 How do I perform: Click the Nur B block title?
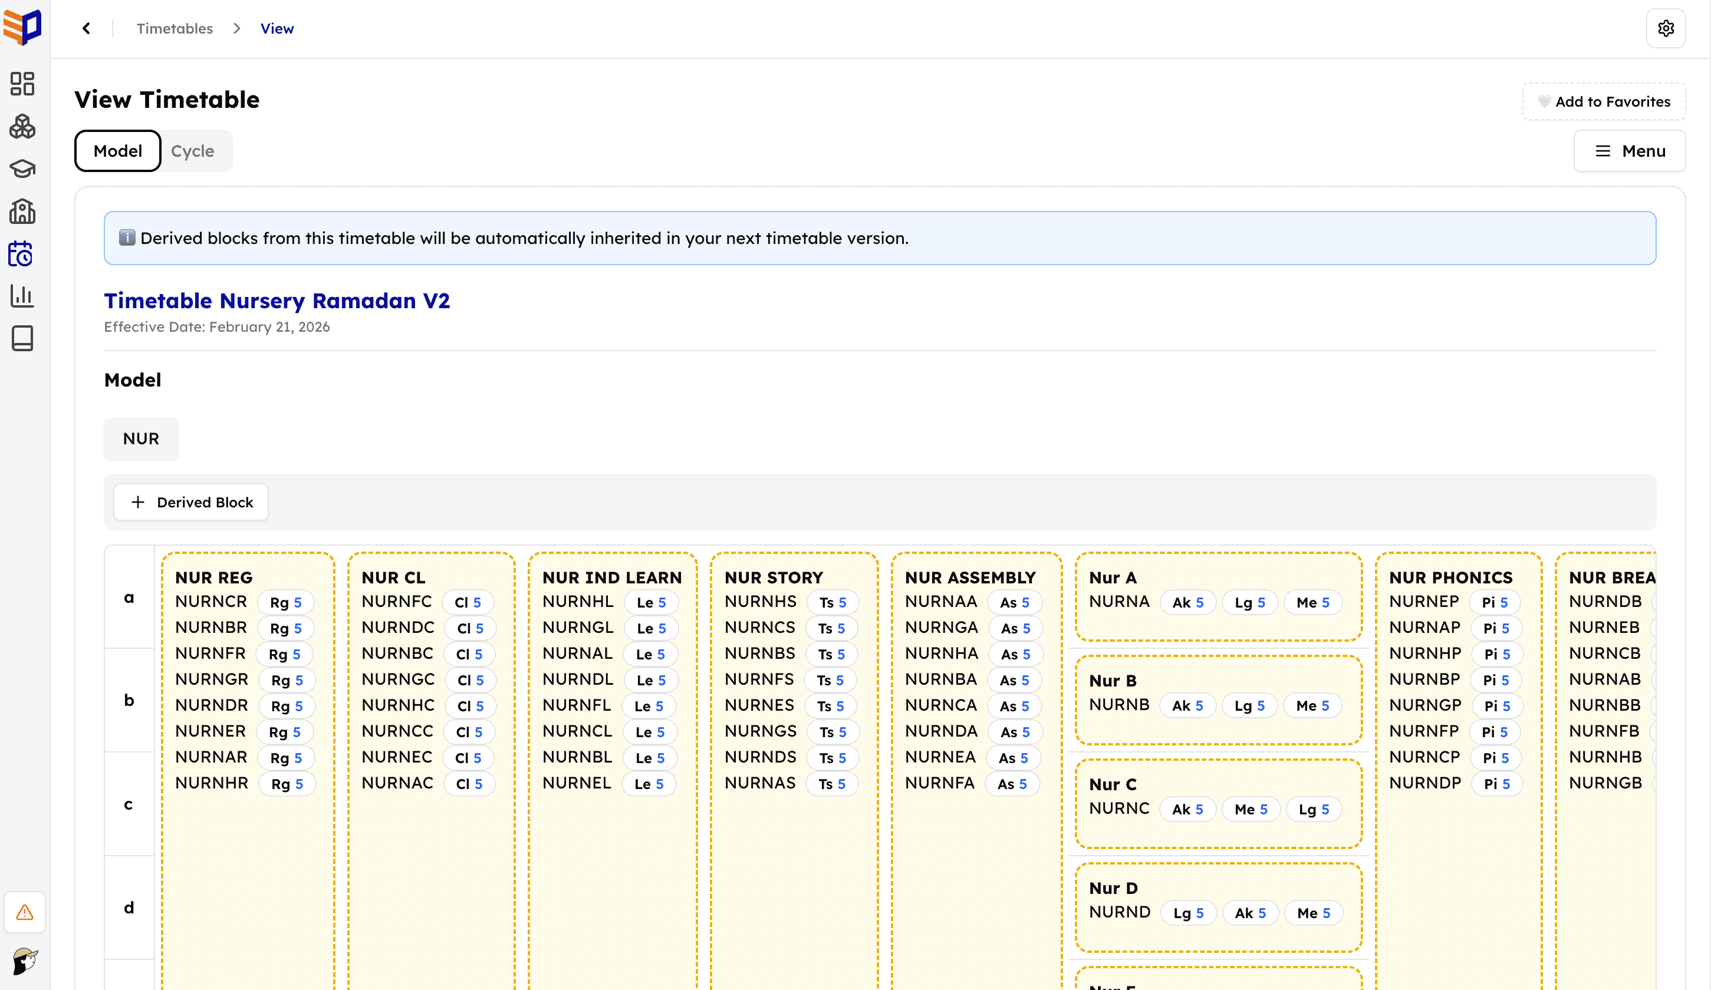(1113, 681)
